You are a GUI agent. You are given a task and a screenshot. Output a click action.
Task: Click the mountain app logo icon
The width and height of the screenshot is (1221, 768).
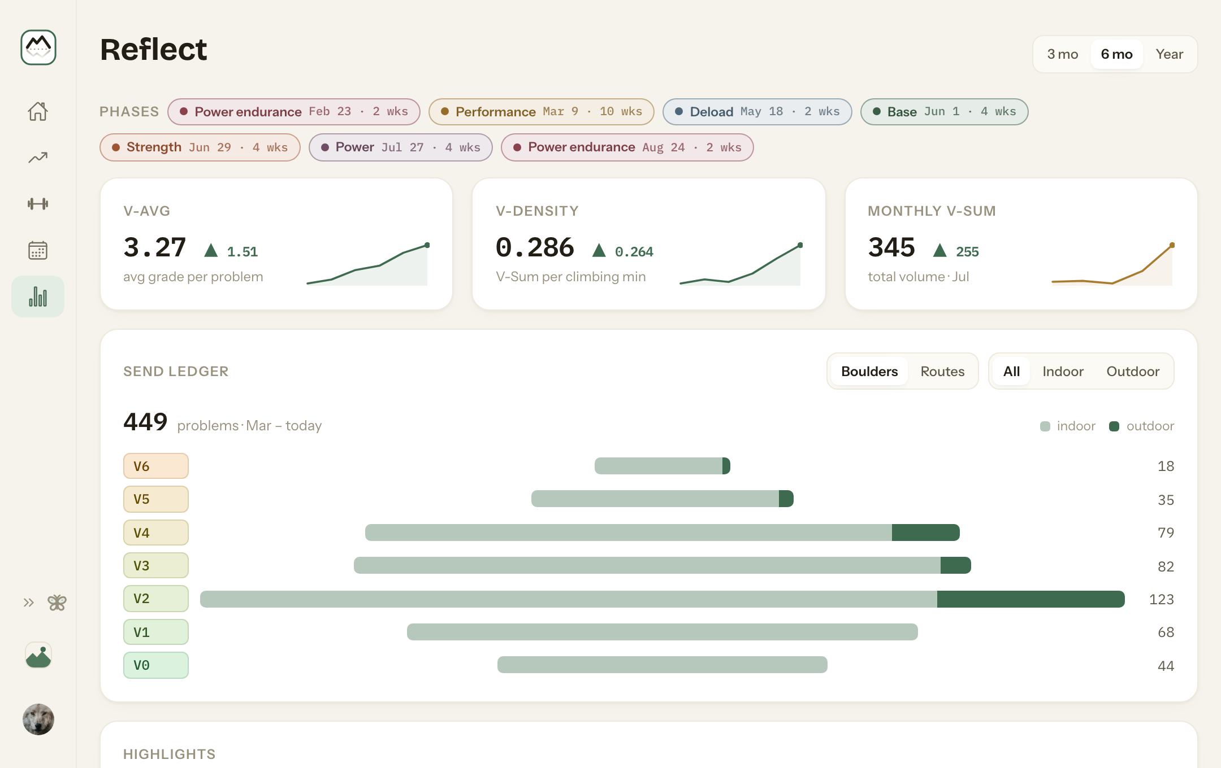(x=38, y=47)
